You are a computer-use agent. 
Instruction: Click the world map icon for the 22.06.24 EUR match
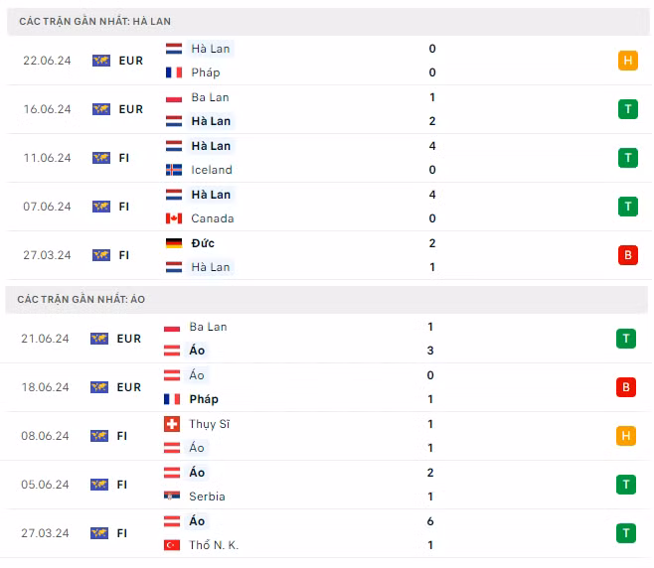pyautogui.click(x=101, y=61)
